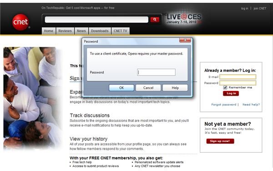Open the TechRepublic Microsoft apps promo link

(78, 8)
